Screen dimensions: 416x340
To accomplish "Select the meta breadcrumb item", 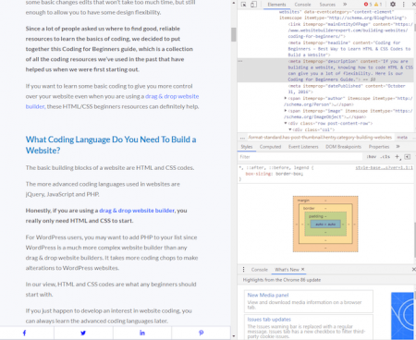I will pyautogui.click(x=402, y=138).
